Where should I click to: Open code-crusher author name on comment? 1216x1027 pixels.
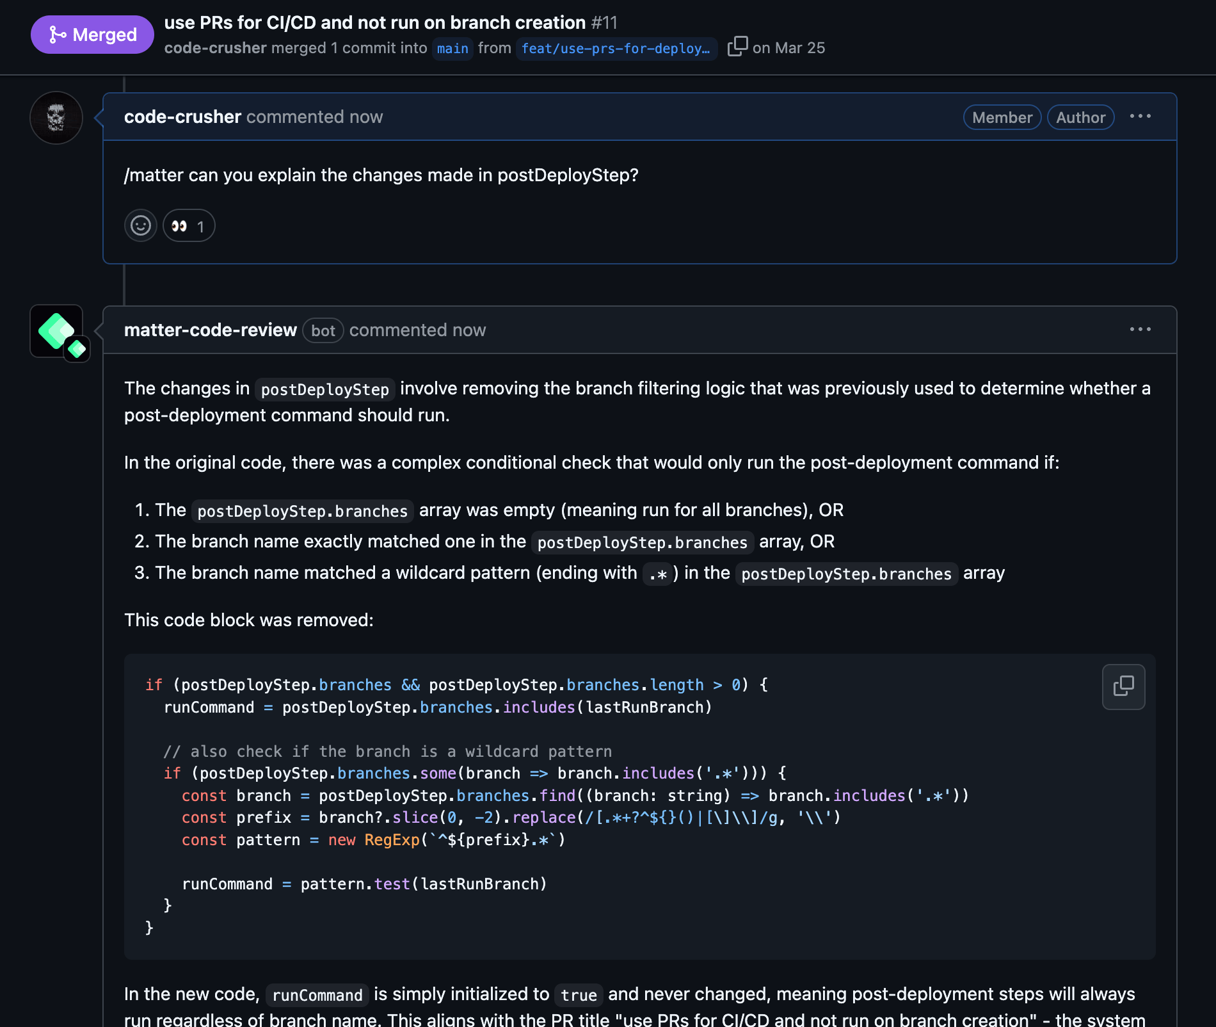(x=182, y=117)
